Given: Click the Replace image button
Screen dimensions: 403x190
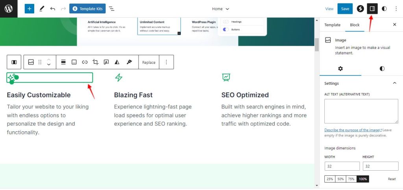Looking at the screenshot, I should pos(149,62).
